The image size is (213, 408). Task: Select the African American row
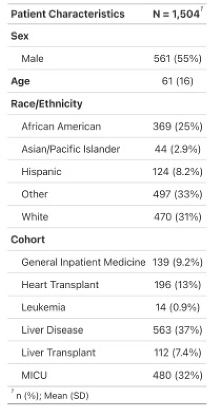click(x=106, y=126)
